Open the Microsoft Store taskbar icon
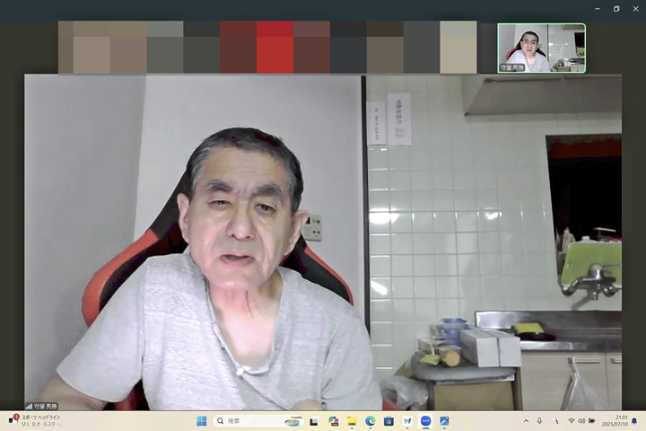 pyautogui.click(x=388, y=420)
